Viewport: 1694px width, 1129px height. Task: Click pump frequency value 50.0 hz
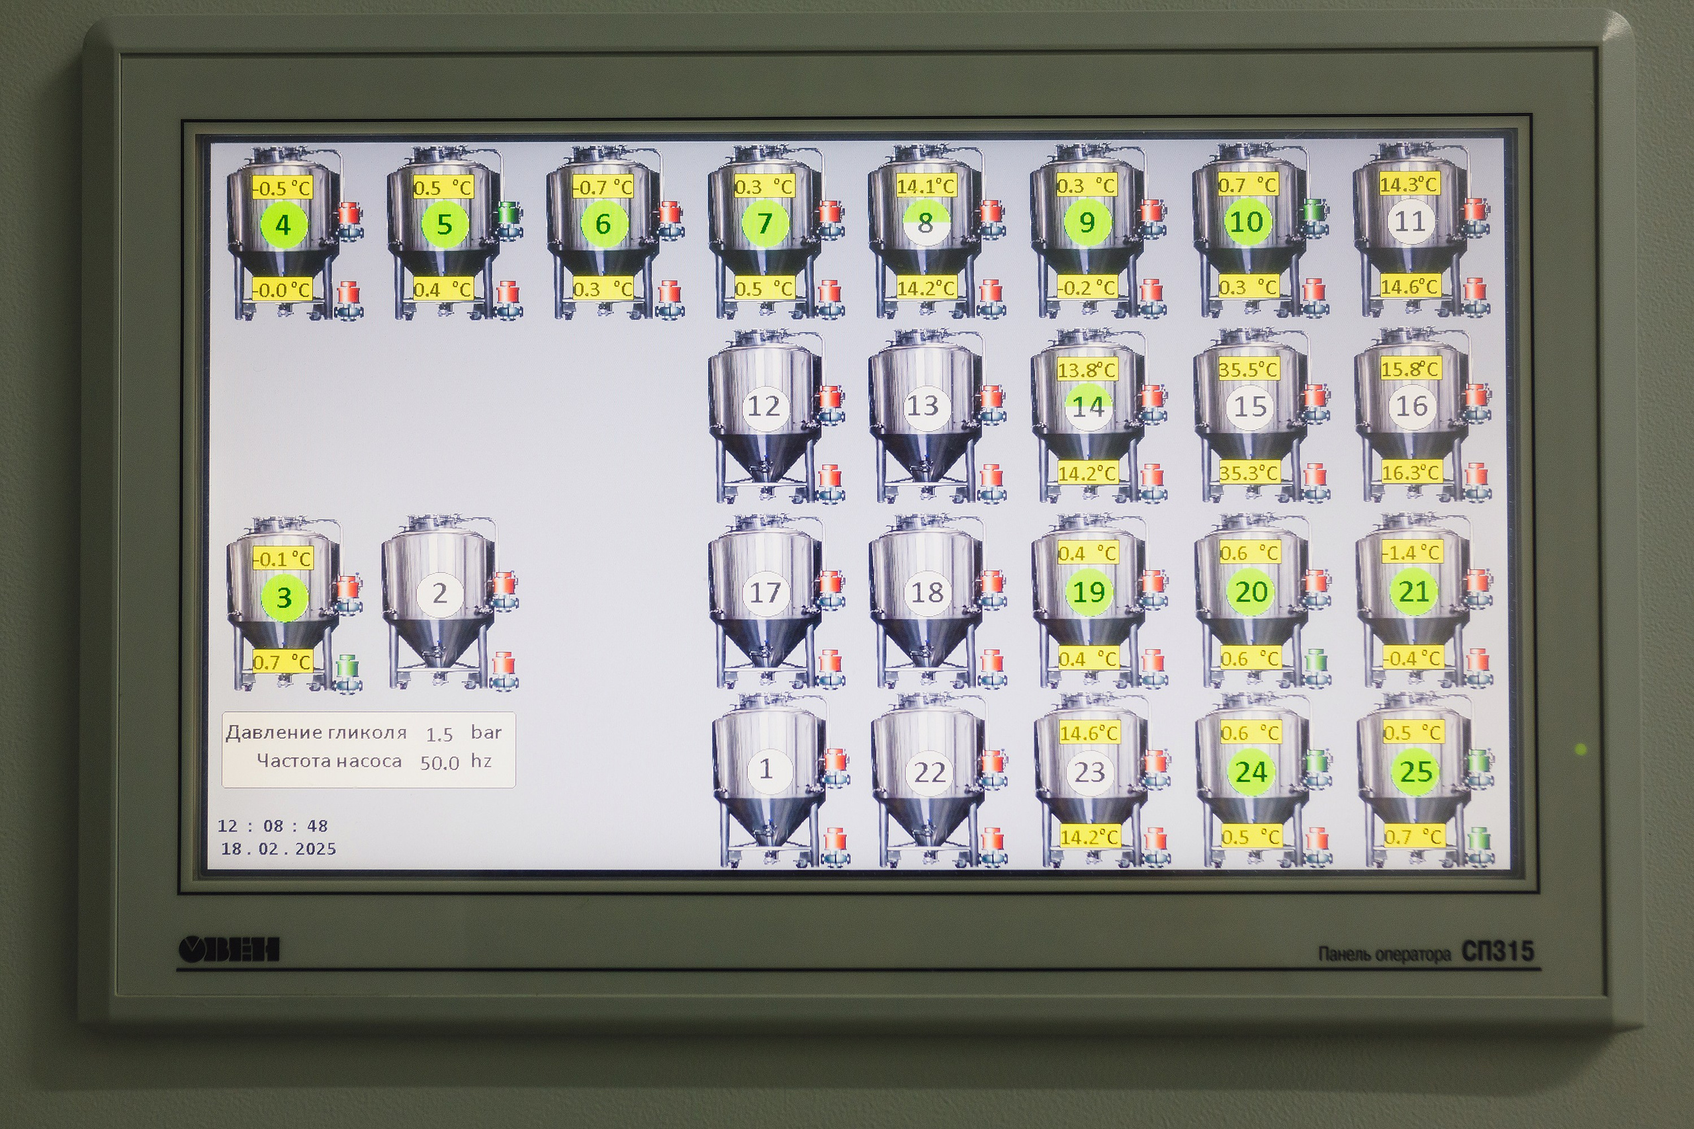coord(439,763)
